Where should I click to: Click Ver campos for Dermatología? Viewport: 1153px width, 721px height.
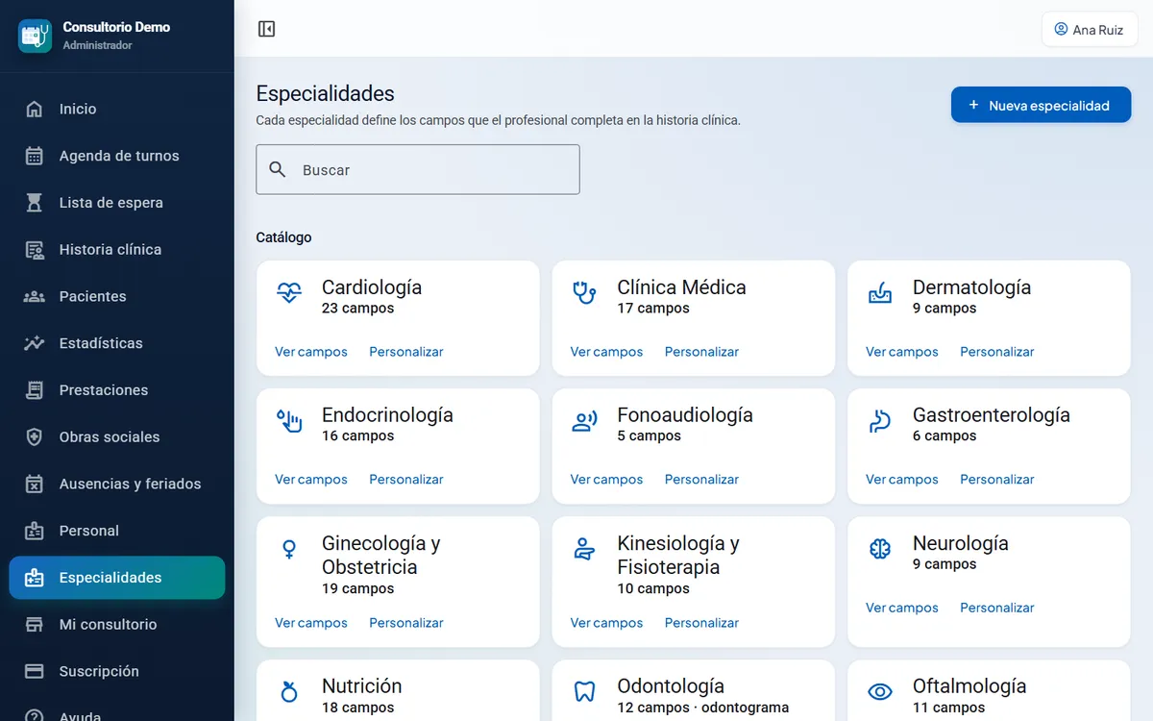(x=902, y=352)
